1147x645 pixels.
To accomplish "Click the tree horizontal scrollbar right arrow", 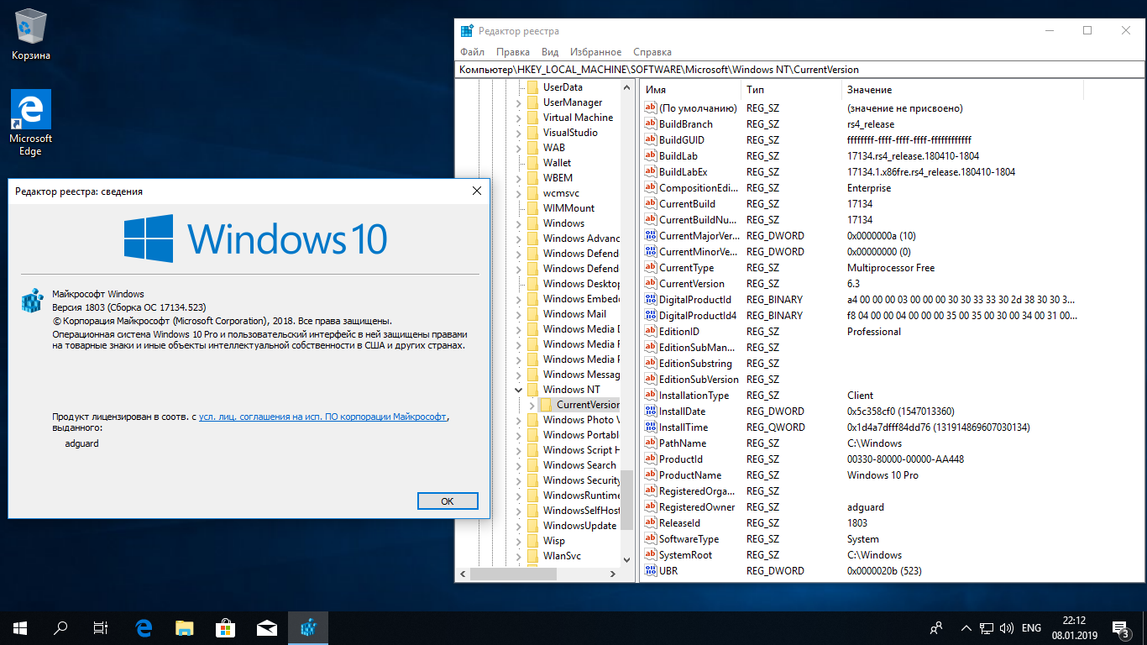I will click(x=613, y=574).
